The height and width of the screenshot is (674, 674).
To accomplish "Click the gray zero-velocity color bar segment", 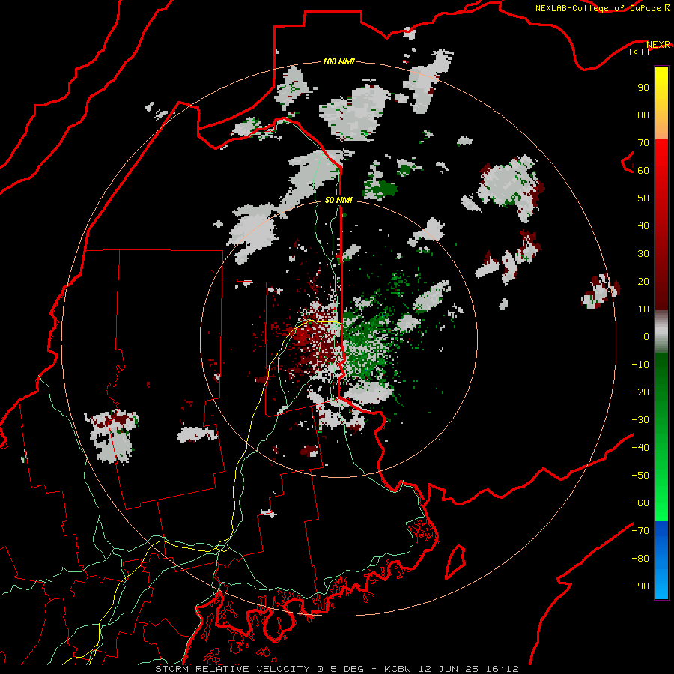I will (661, 332).
